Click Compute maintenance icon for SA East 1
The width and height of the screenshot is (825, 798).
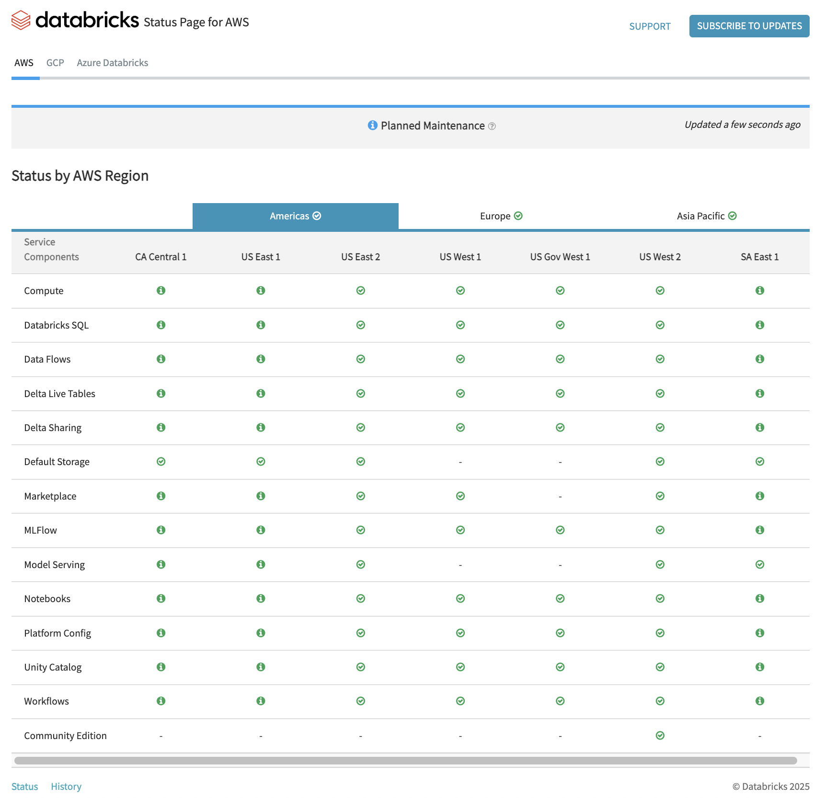point(760,290)
